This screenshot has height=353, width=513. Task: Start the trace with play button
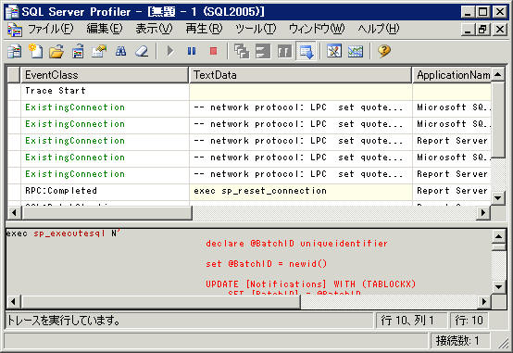click(170, 51)
